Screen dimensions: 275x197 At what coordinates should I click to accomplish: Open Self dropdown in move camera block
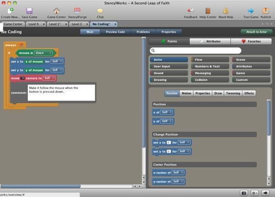coord(49,78)
